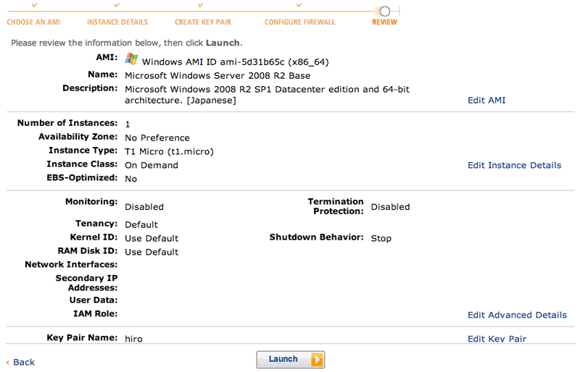Image resolution: width=580 pixels, height=372 pixels.
Task: Click the Shutdown Behavior Stop value
Action: coord(381,238)
